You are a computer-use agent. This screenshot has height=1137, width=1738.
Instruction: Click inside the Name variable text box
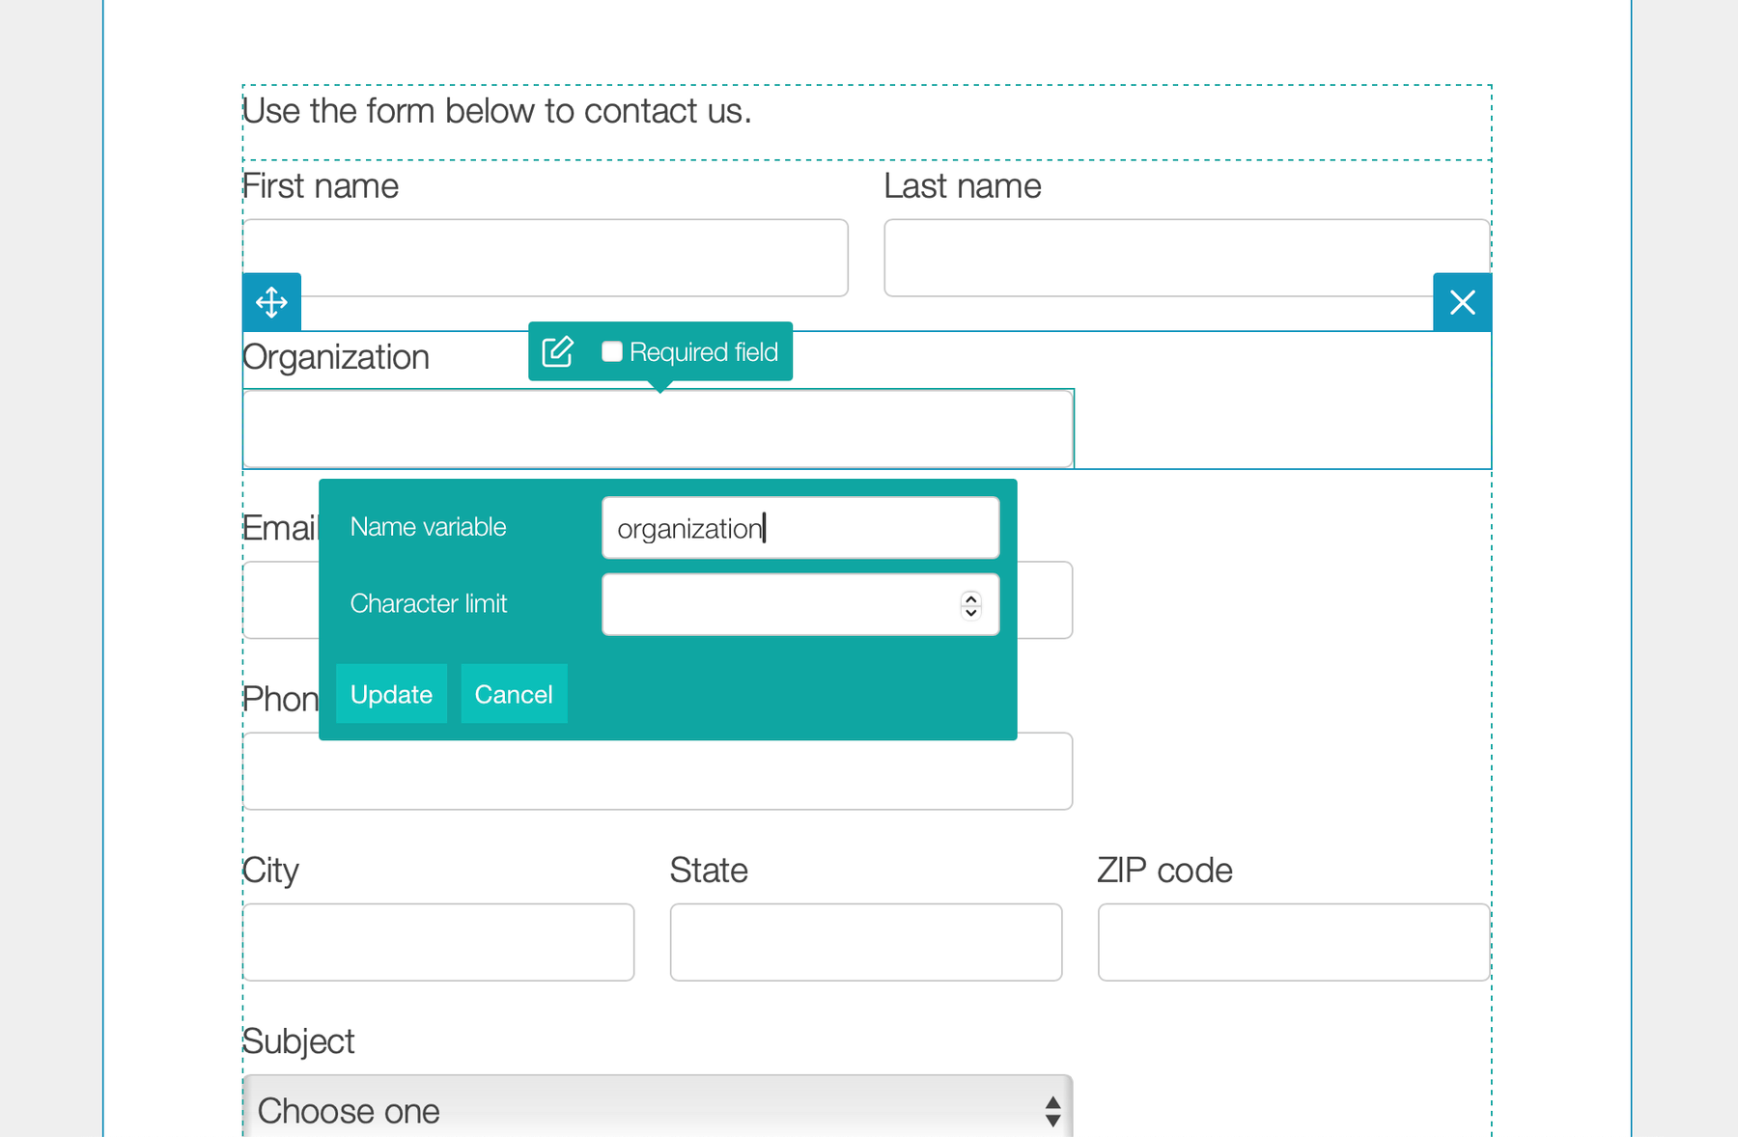[x=799, y=527]
